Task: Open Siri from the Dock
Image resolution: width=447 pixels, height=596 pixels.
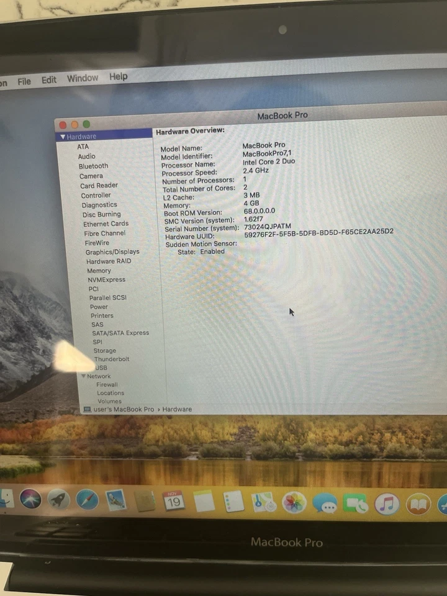Action: (30, 499)
